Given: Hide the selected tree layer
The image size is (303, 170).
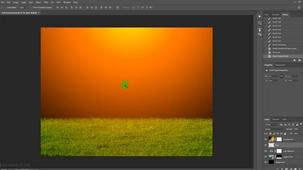Looking at the screenshot, I should (266, 145).
